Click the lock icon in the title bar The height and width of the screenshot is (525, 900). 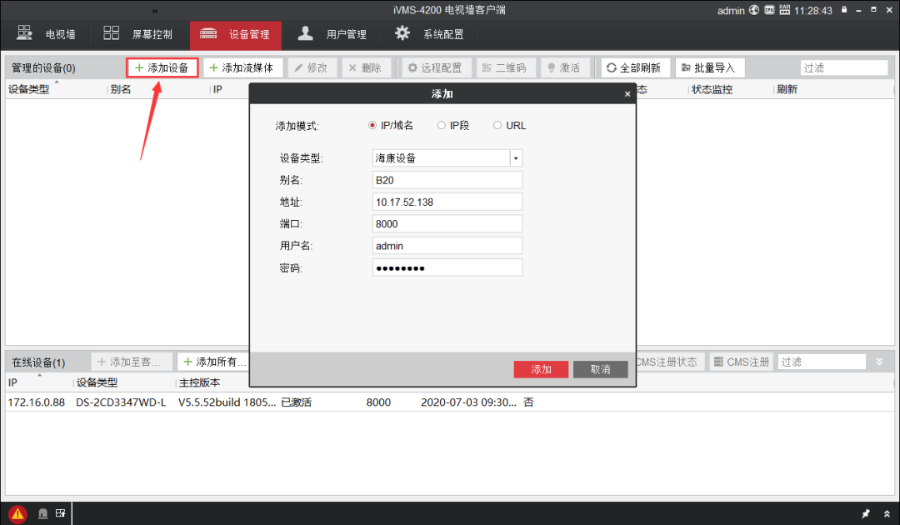(x=844, y=10)
